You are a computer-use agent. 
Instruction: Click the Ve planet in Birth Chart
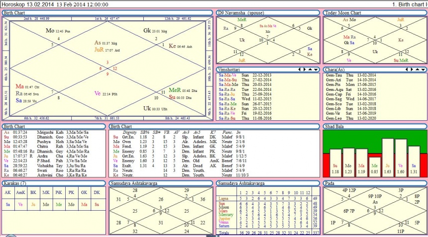tap(98, 93)
